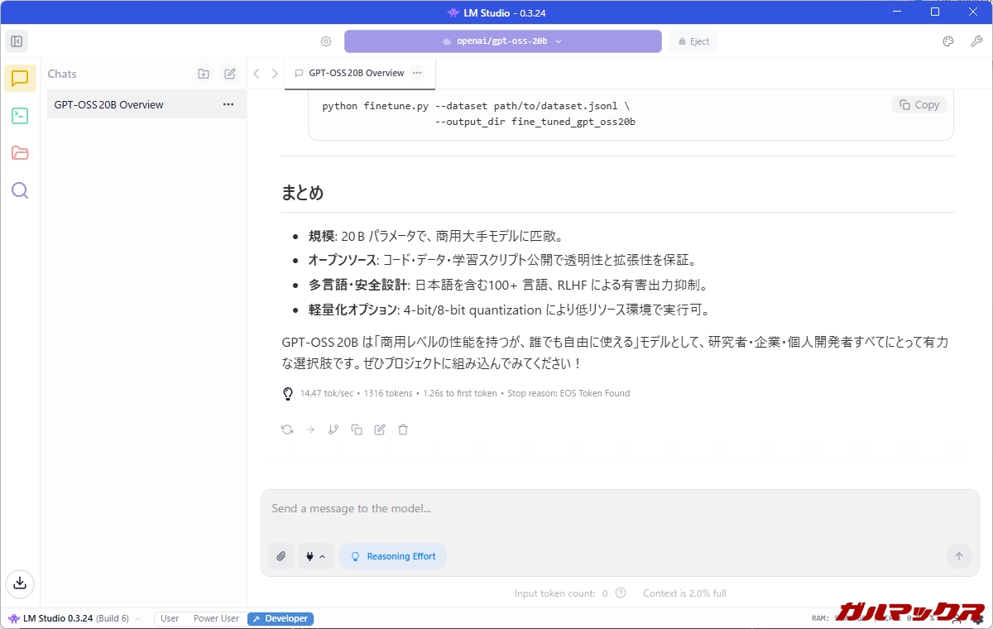Viewport: 993px width, 629px height.
Task: Branch the conversation from this message
Action: (x=333, y=430)
